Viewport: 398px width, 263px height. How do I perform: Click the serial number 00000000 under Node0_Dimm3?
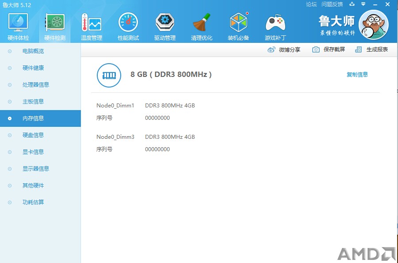[x=157, y=149]
